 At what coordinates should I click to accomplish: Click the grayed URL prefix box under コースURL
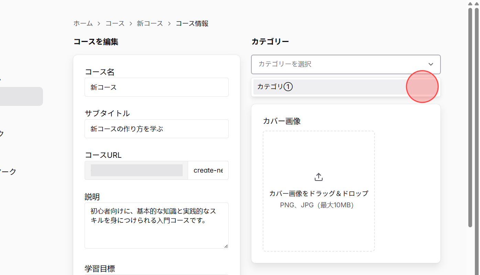click(x=136, y=170)
